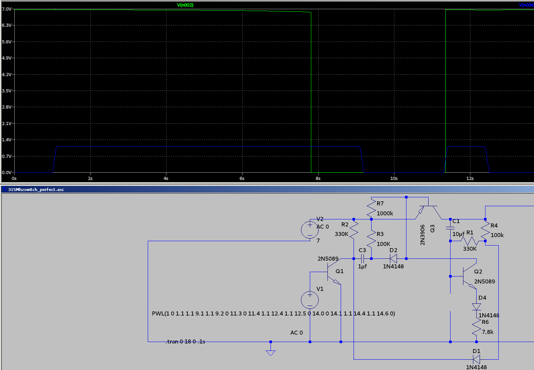Click the green V(n002) trace label
This screenshot has width=534, height=370.
[185, 5]
